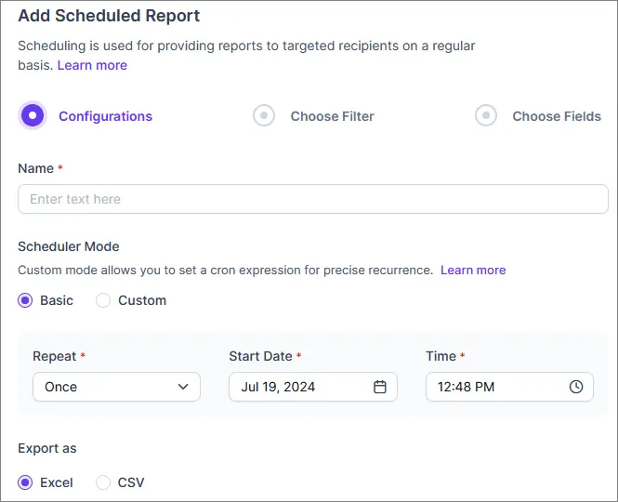Open the Start Date calendar icon
Image resolution: width=618 pixels, height=502 pixels.
click(x=379, y=387)
